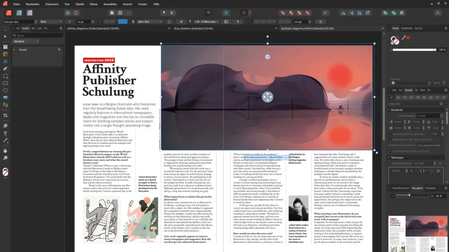The width and height of the screenshot is (449, 252).
Task: Switch to Bijou_Posterml document tab
Action: click(193, 28)
